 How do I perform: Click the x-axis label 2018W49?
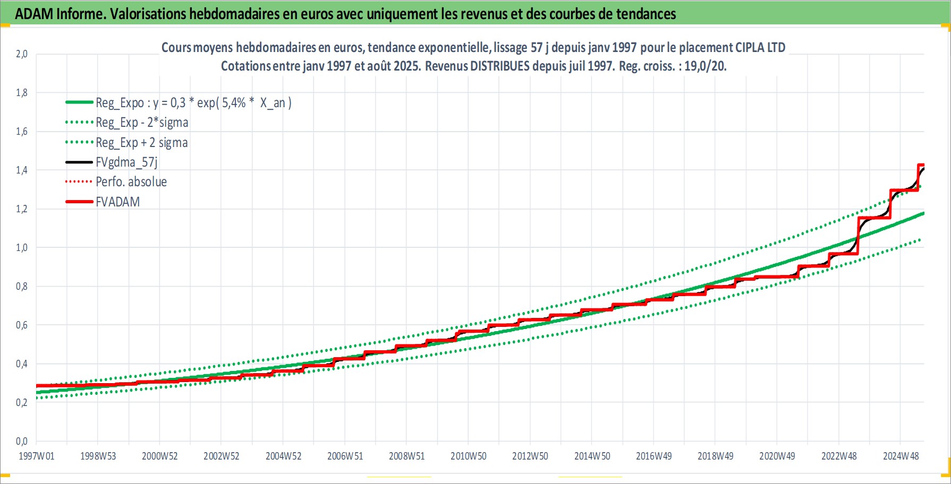point(716,456)
